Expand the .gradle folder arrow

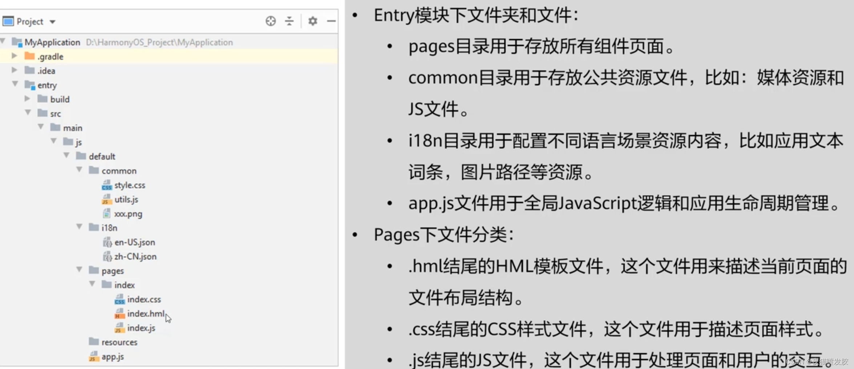14,56
